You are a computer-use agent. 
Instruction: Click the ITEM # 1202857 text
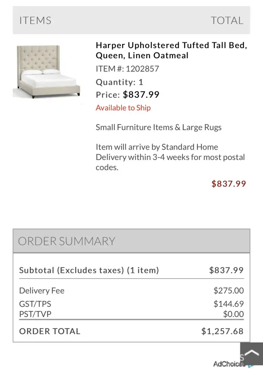pyautogui.click(x=127, y=69)
